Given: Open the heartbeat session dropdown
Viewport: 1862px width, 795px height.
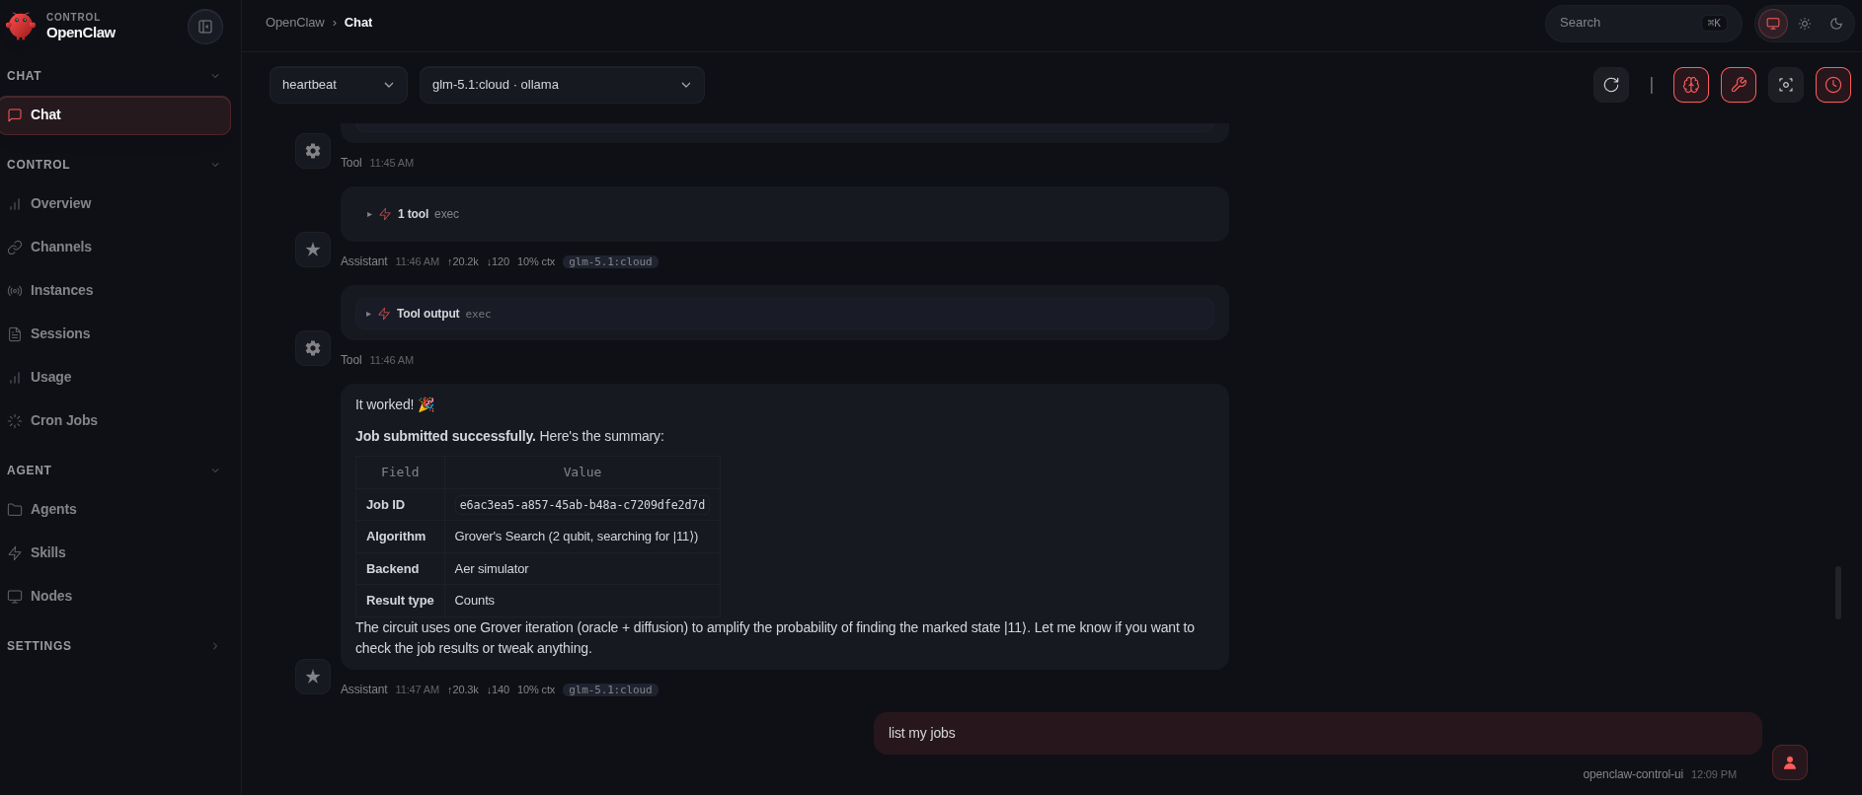Looking at the screenshot, I should 338,85.
